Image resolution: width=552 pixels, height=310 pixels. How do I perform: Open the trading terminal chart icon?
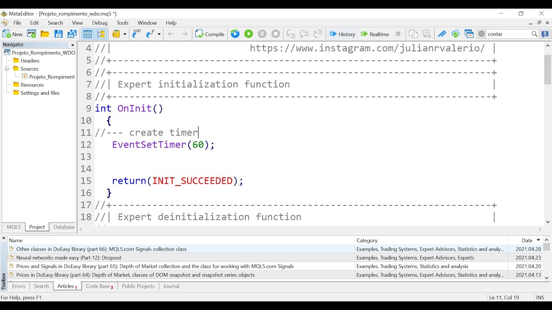pyautogui.click(x=469, y=34)
